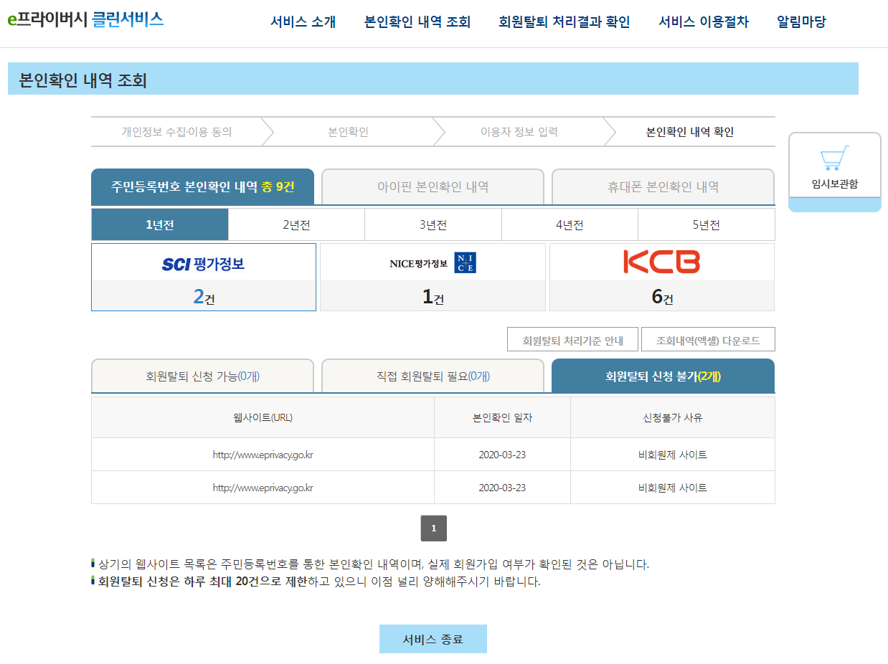This screenshot has width=888, height=664.
Task: Select the 4년전 period tab
Action: pos(570,224)
